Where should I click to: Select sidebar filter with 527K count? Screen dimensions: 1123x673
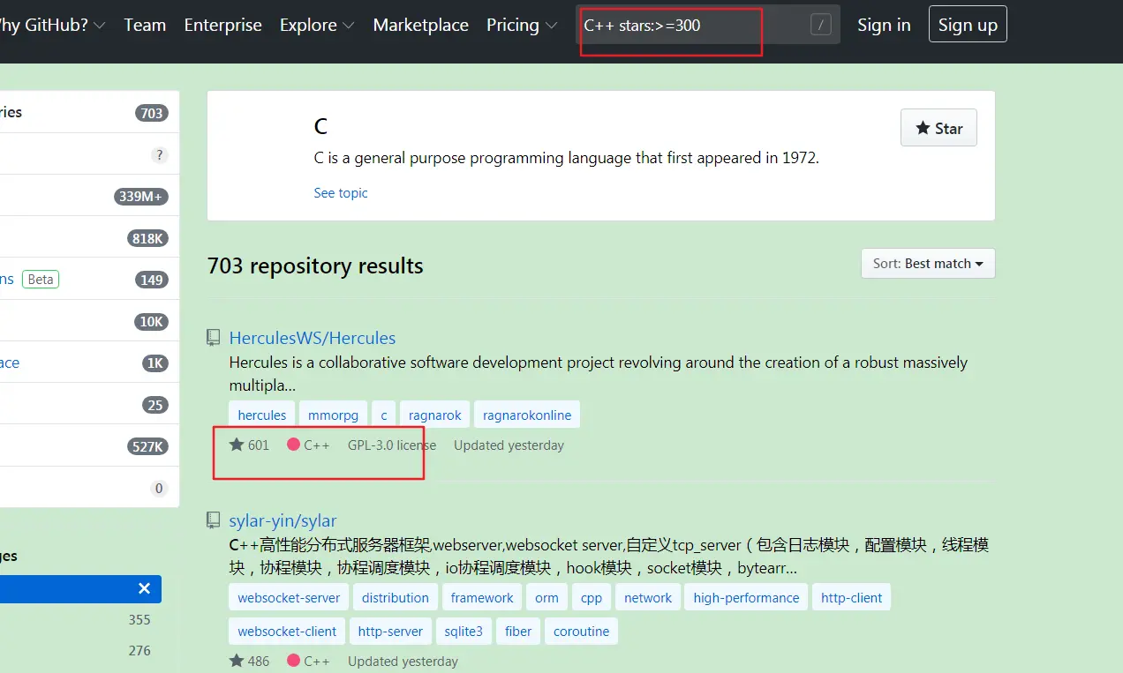(88, 446)
